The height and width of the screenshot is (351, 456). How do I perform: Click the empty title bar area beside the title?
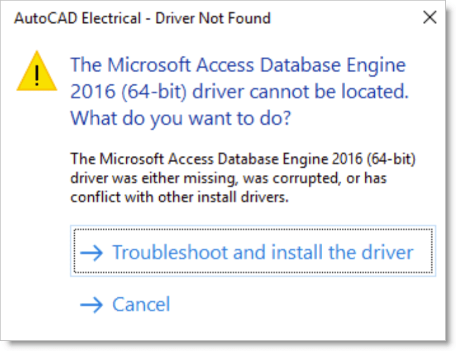point(342,18)
